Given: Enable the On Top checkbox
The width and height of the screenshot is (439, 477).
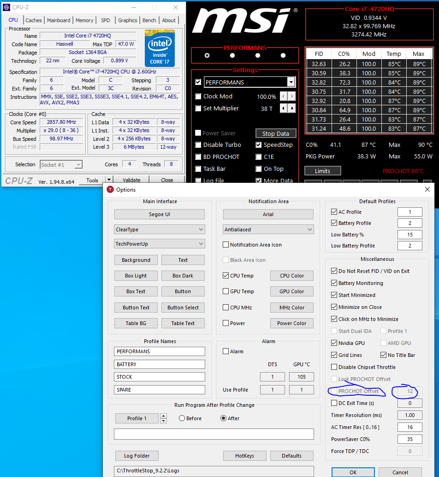Looking at the screenshot, I should (259, 169).
